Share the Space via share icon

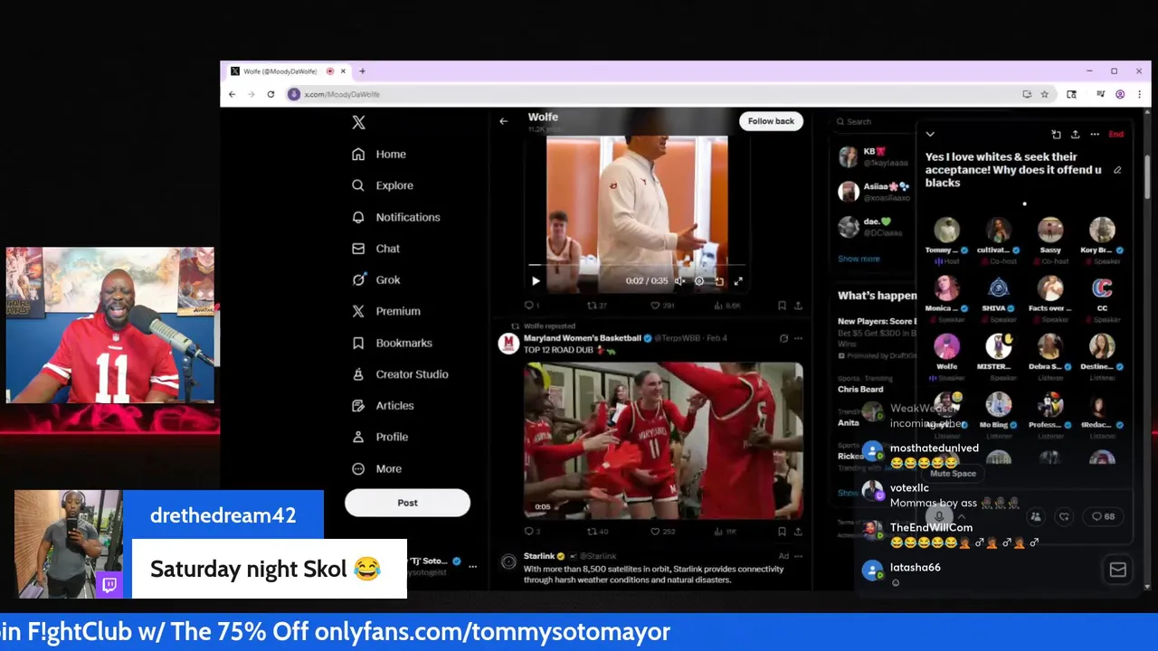(1075, 135)
